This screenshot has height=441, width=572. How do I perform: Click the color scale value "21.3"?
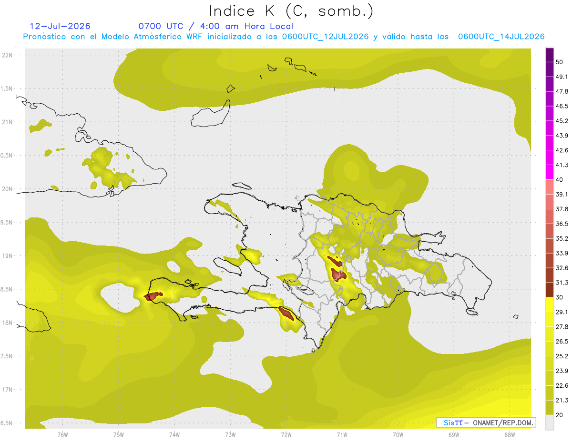562,401
